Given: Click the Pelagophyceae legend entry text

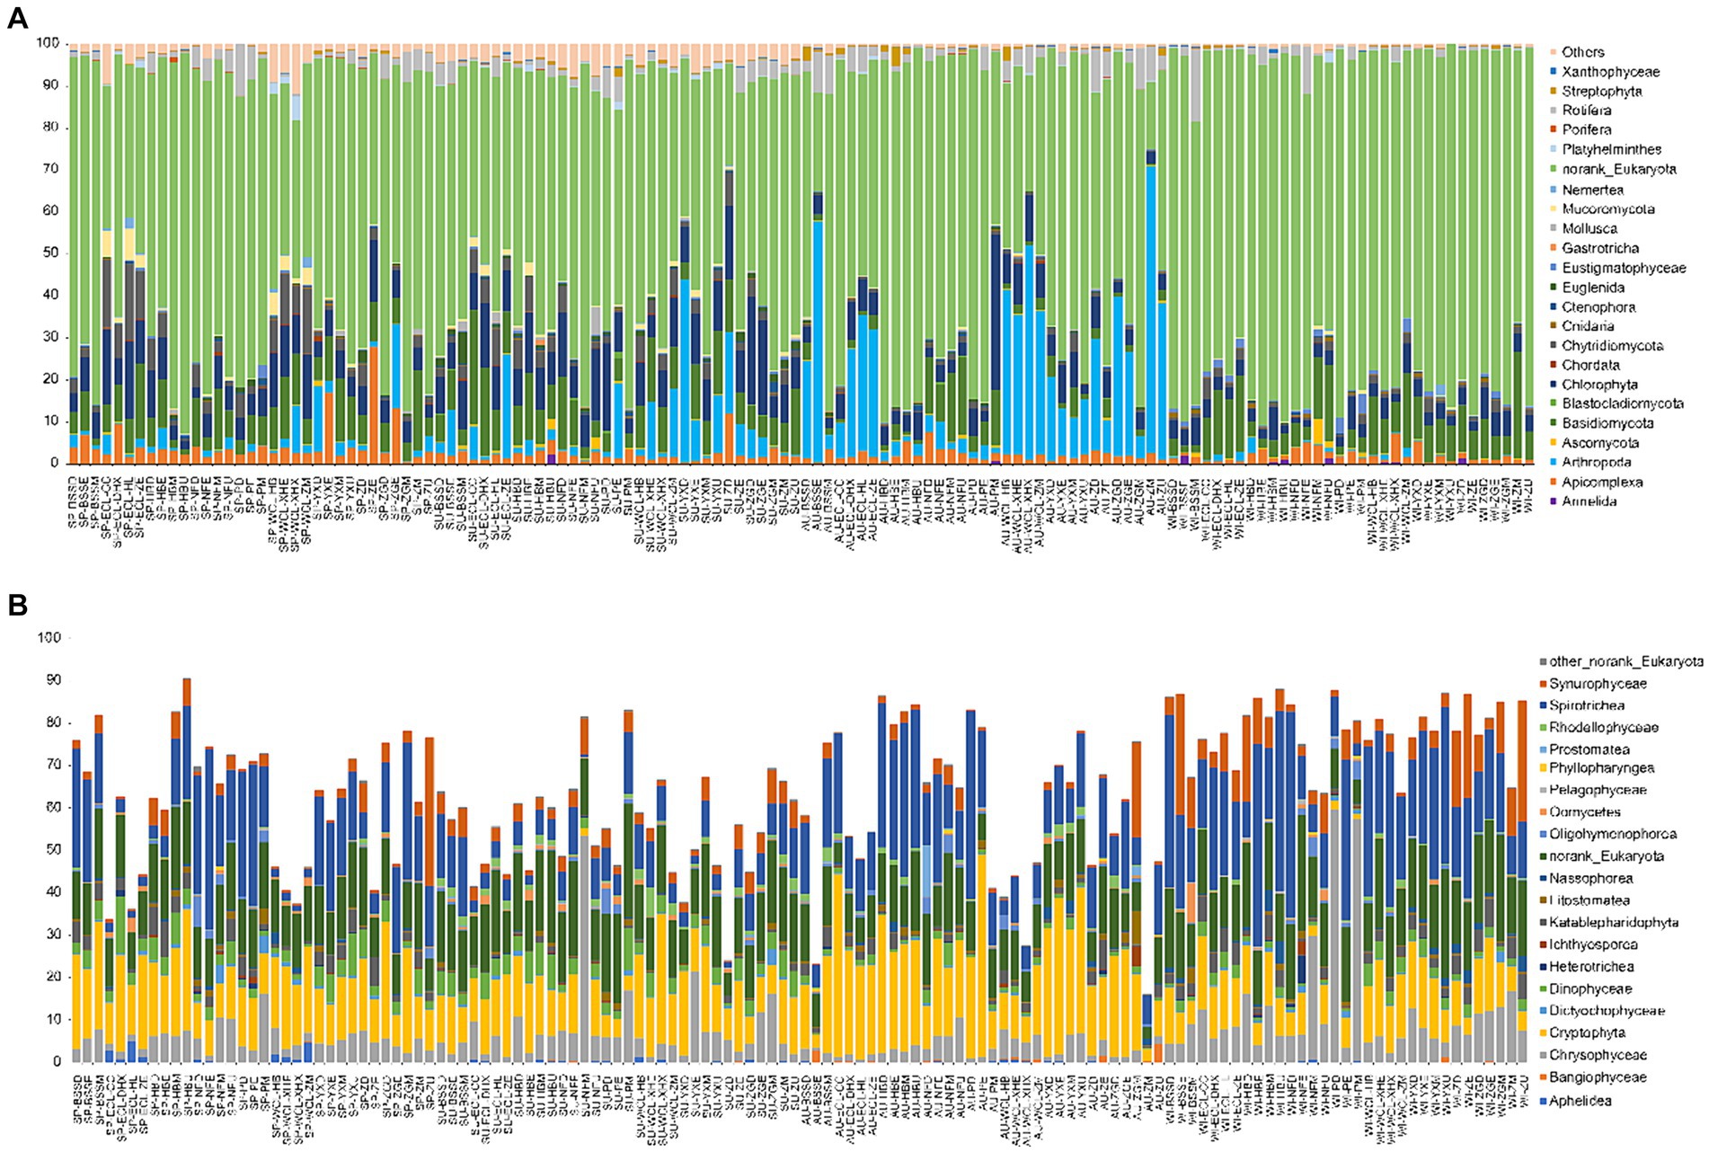Looking at the screenshot, I should (1598, 790).
